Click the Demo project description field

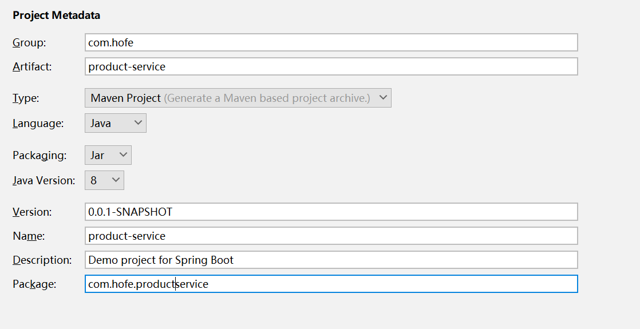[x=331, y=260]
